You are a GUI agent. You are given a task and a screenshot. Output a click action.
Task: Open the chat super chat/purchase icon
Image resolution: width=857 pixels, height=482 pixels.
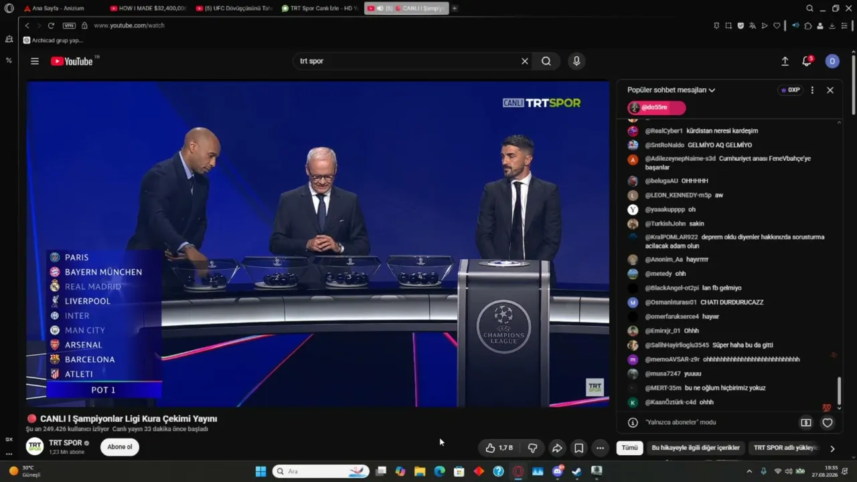(806, 422)
